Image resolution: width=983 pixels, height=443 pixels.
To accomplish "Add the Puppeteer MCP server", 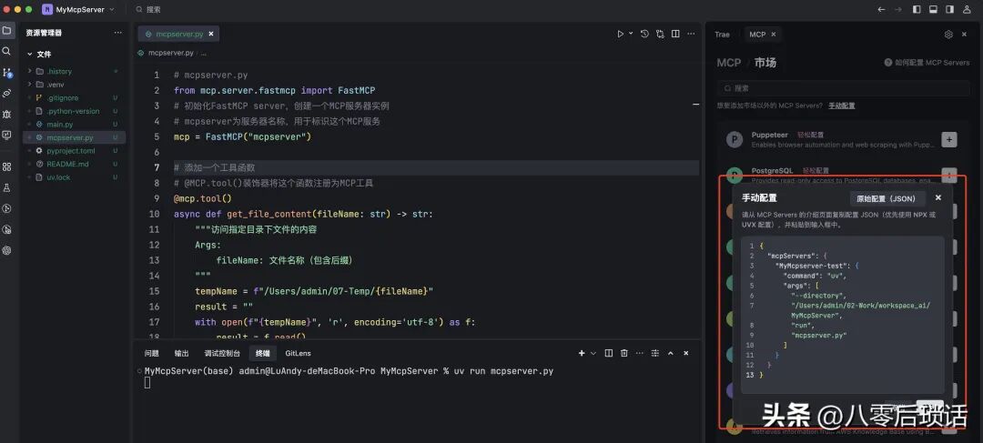I will click(x=949, y=139).
